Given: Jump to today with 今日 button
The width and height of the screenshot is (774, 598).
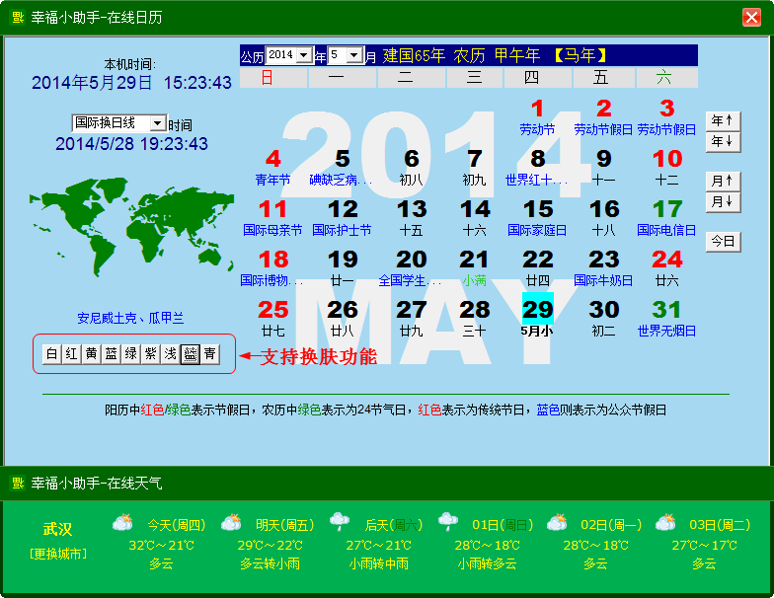Looking at the screenshot, I should click(723, 241).
